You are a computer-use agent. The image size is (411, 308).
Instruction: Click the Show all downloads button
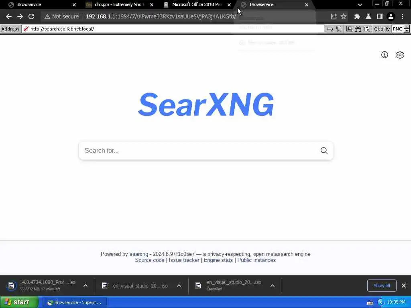382,286
